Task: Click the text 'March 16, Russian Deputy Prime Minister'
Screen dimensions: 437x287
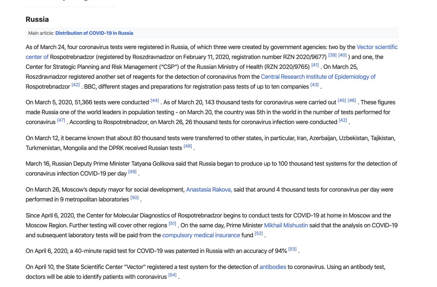Action: tap(78, 164)
